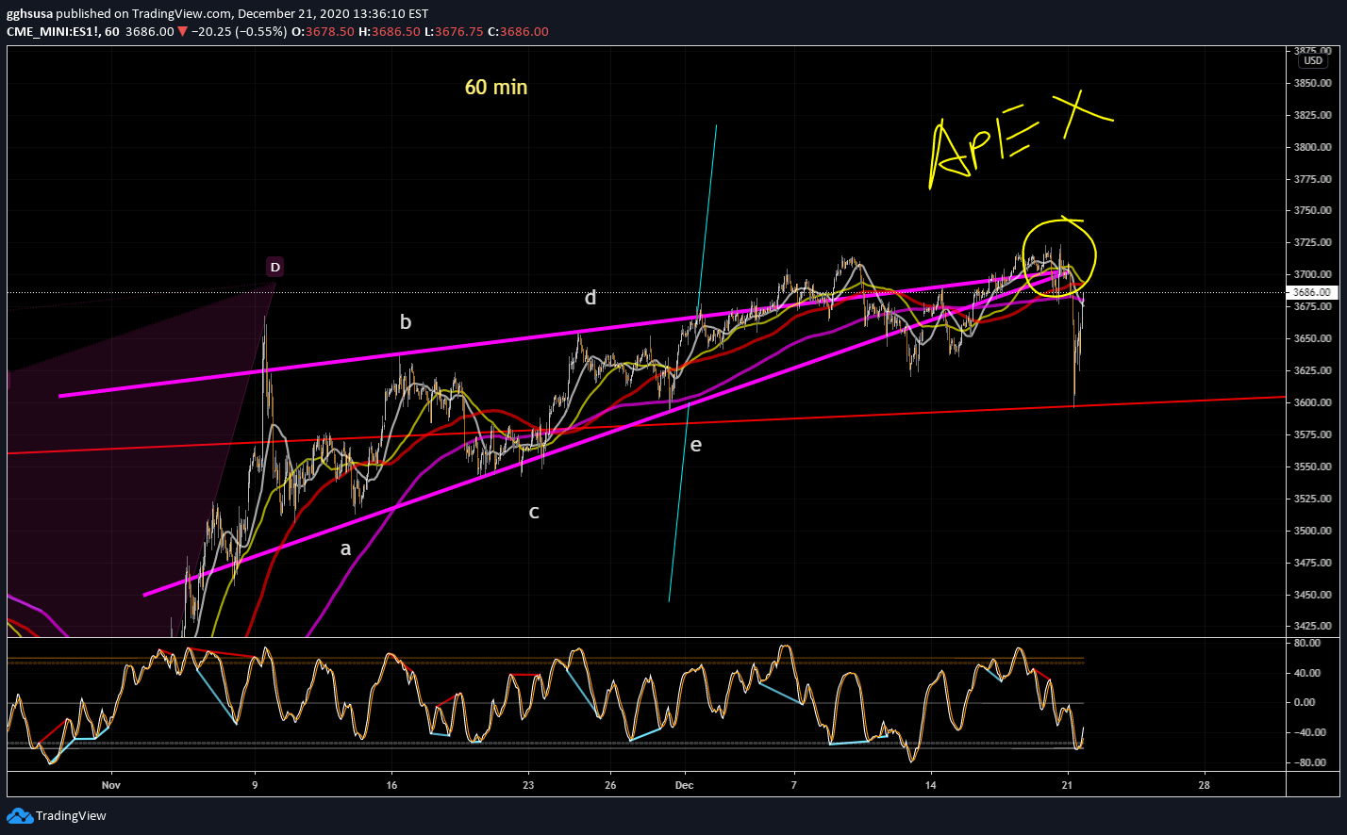1347x835 pixels.
Task: Click the '16' date label on time axis
Action: coord(391,785)
